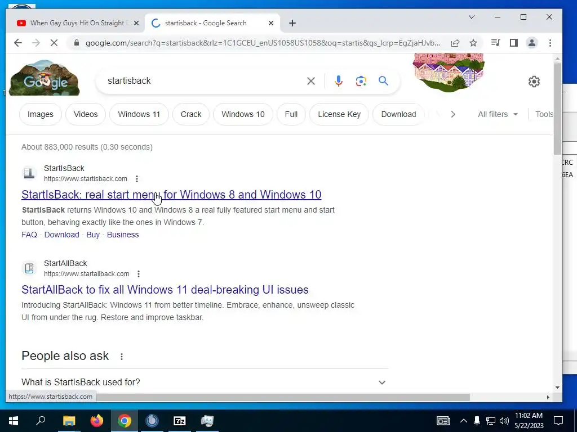Click the Chrome back arrow
The width and height of the screenshot is (577, 432).
(x=17, y=43)
